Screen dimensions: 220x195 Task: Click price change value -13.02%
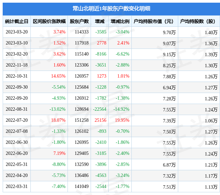[x=58, y=109]
